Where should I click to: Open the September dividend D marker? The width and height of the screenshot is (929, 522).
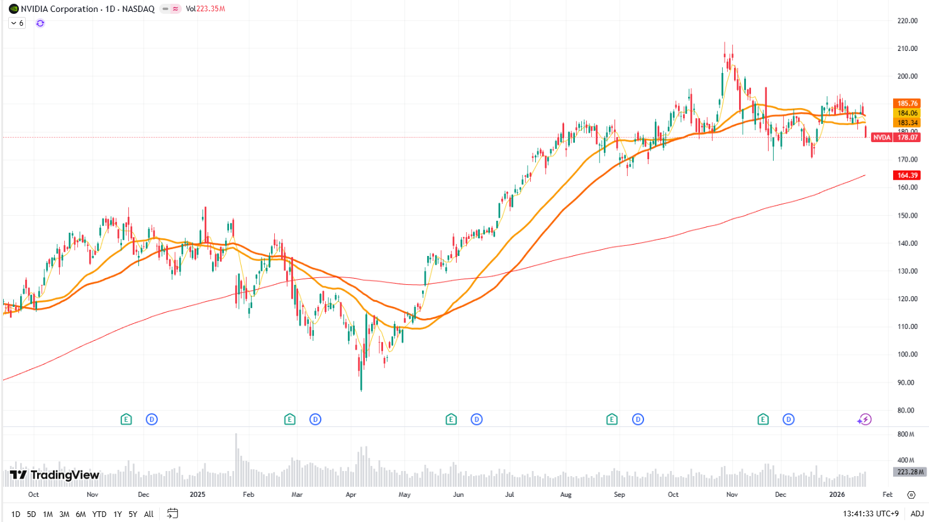[x=638, y=419]
